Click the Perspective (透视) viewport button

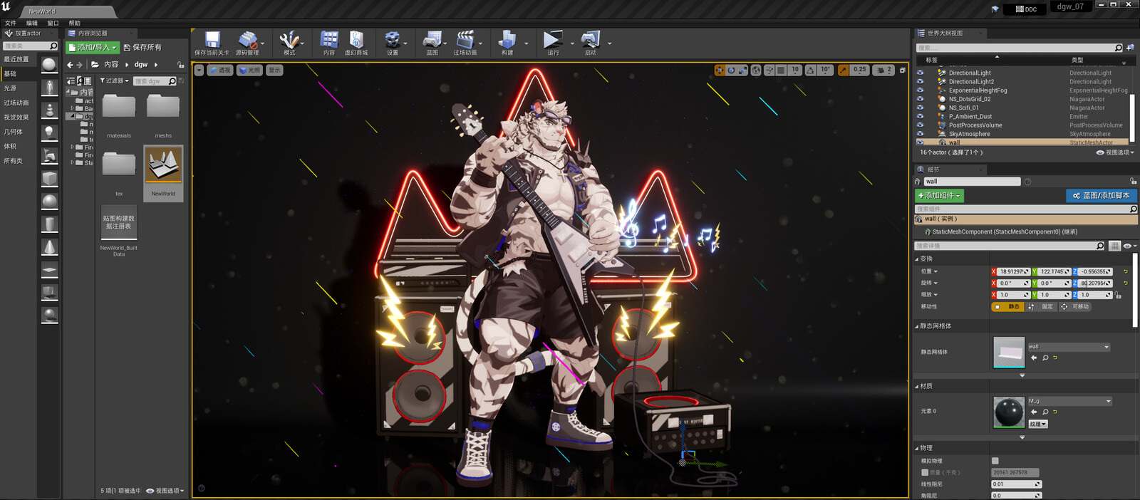(x=220, y=70)
